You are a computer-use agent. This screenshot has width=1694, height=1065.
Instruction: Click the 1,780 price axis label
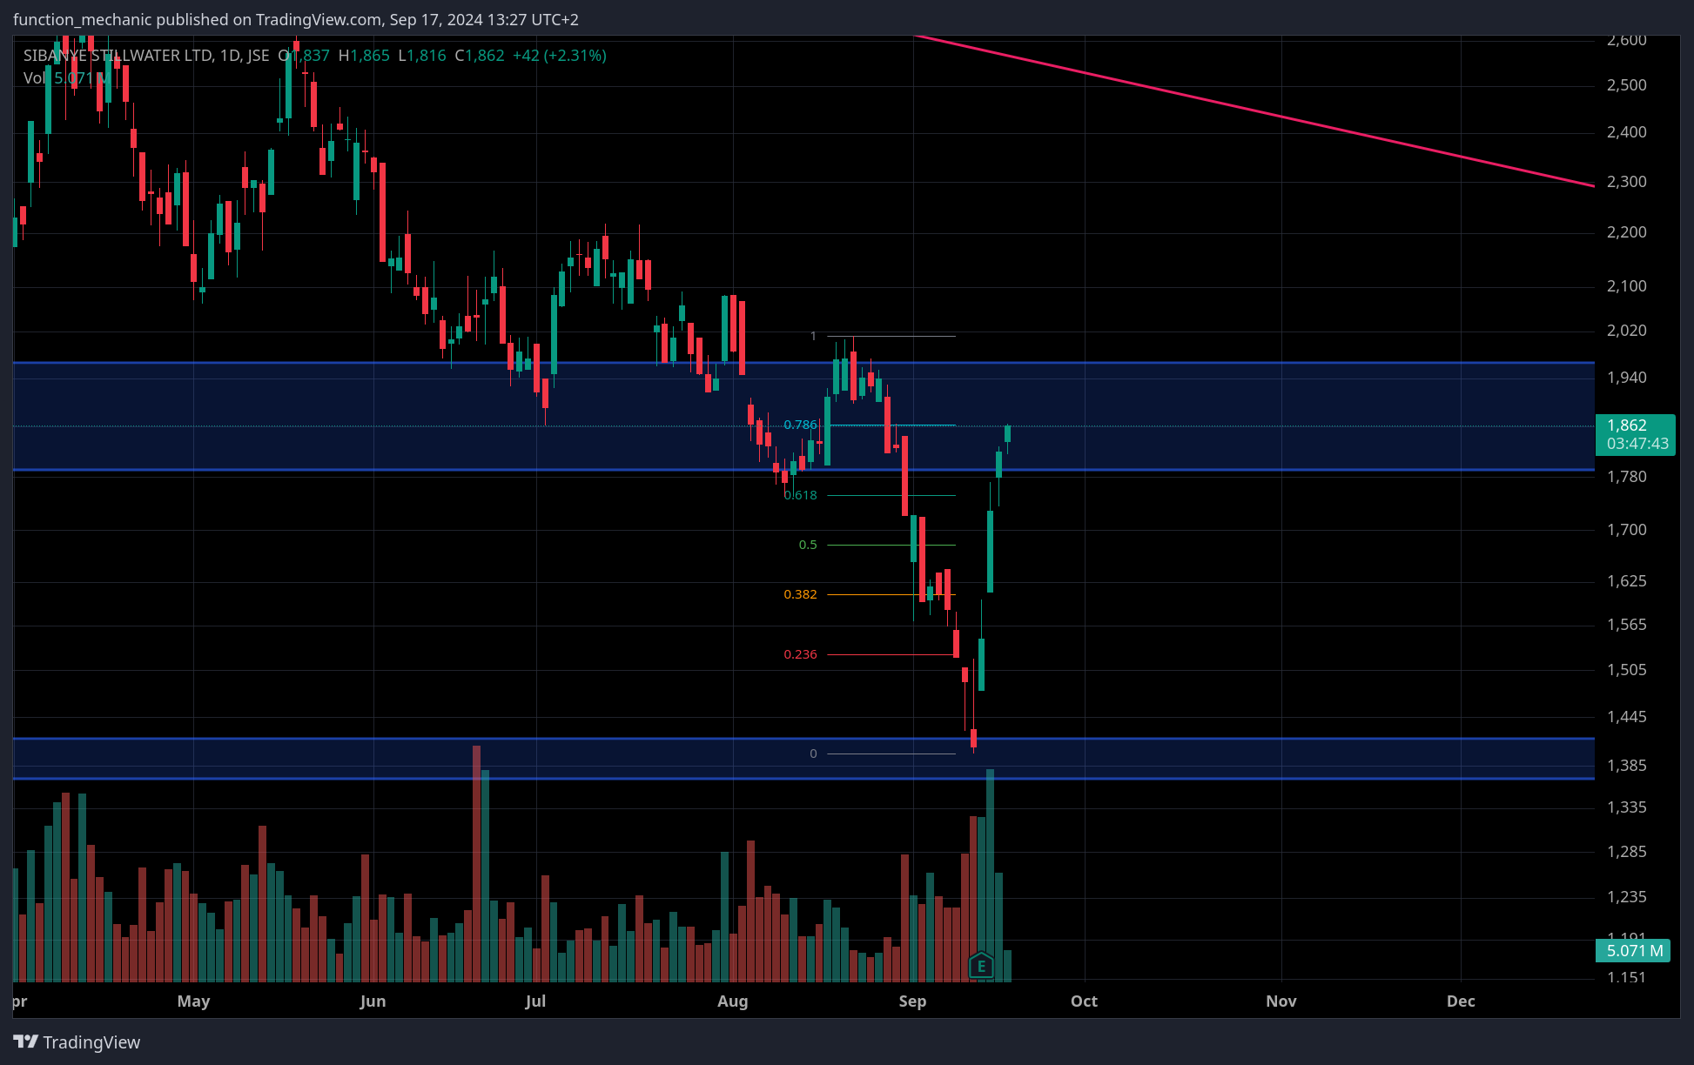click(x=1626, y=477)
